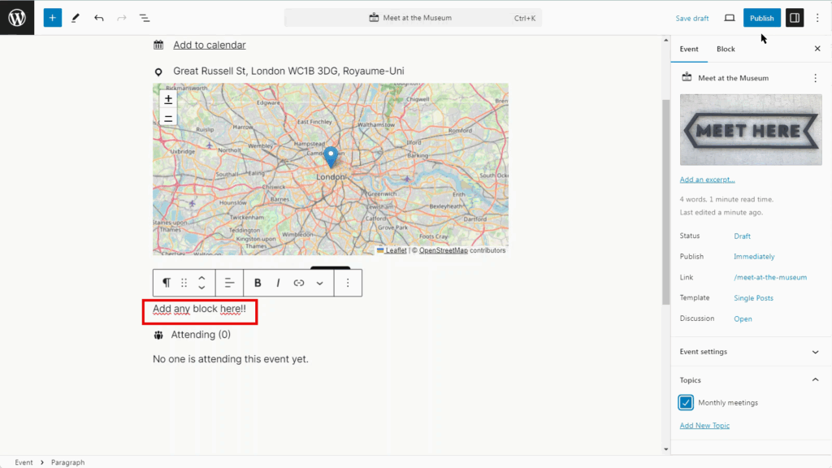The width and height of the screenshot is (832, 468).
Task: Open the Document Overview list icon
Action: 144,18
